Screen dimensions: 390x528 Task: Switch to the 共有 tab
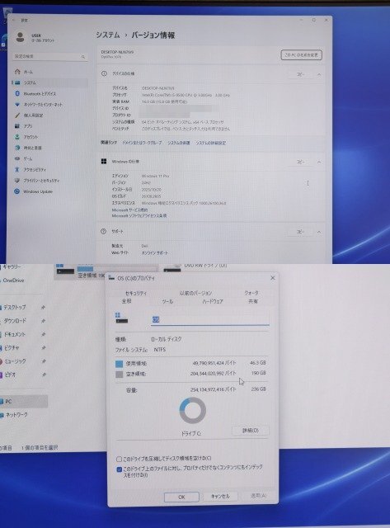click(253, 301)
